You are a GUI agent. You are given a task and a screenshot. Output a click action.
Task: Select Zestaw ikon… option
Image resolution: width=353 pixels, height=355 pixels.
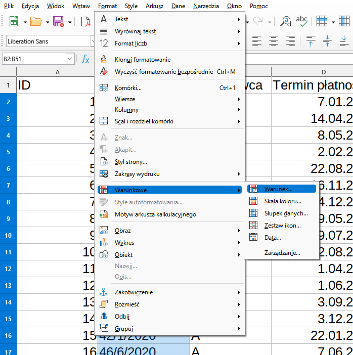(x=282, y=226)
